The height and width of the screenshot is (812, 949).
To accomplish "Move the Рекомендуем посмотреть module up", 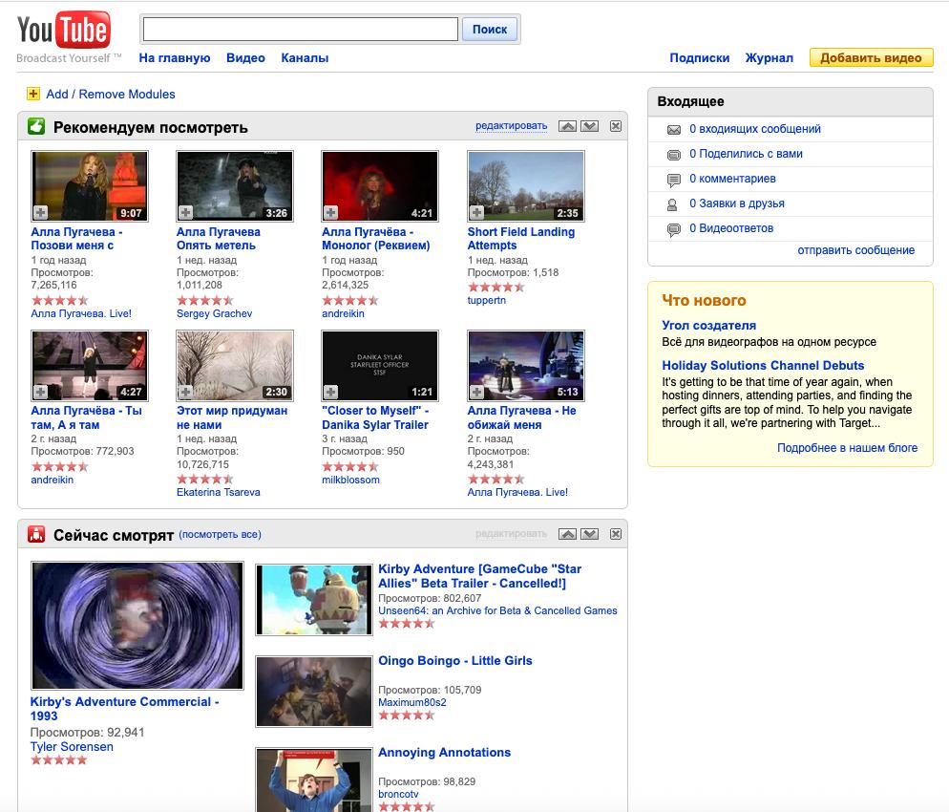I will tap(567, 126).
